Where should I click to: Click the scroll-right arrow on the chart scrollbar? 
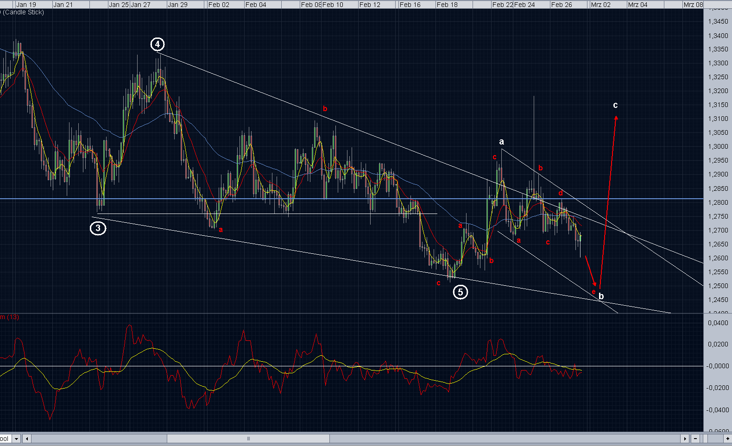[x=685, y=439]
